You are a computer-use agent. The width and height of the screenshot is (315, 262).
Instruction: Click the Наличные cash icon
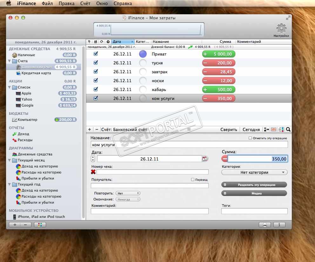tap(15, 55)
